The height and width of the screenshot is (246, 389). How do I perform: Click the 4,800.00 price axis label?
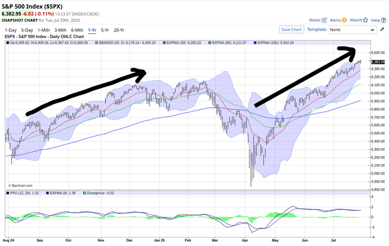click(x=378, y=190)
